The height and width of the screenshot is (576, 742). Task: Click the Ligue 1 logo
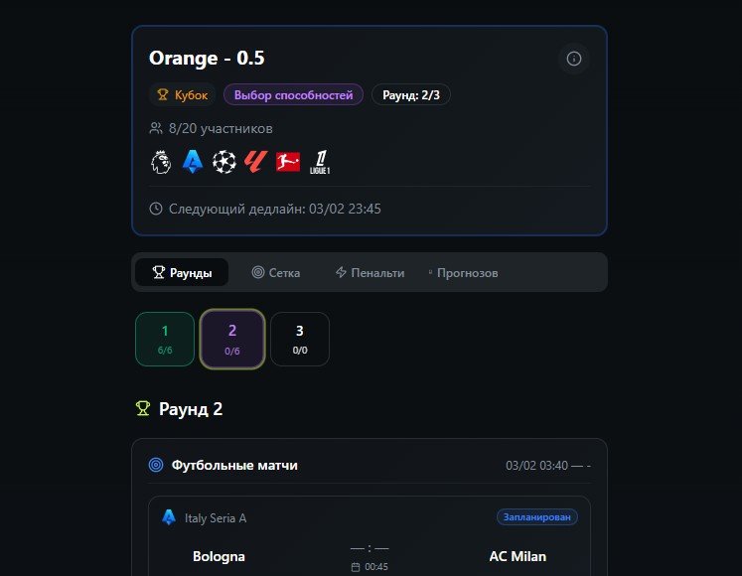point(320,162)
